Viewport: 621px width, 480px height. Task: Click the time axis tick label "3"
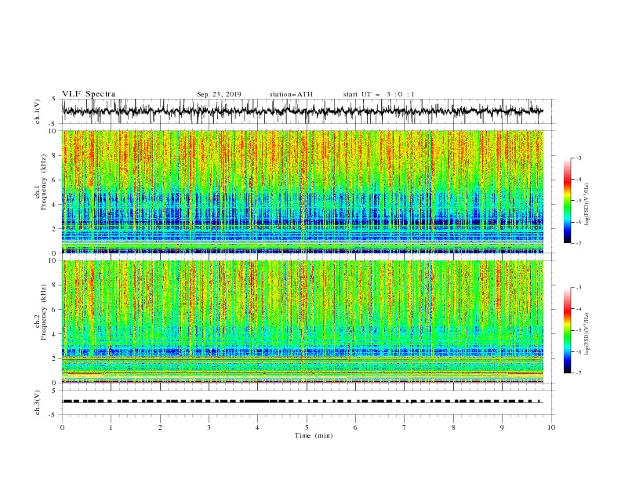coord(209,427)
